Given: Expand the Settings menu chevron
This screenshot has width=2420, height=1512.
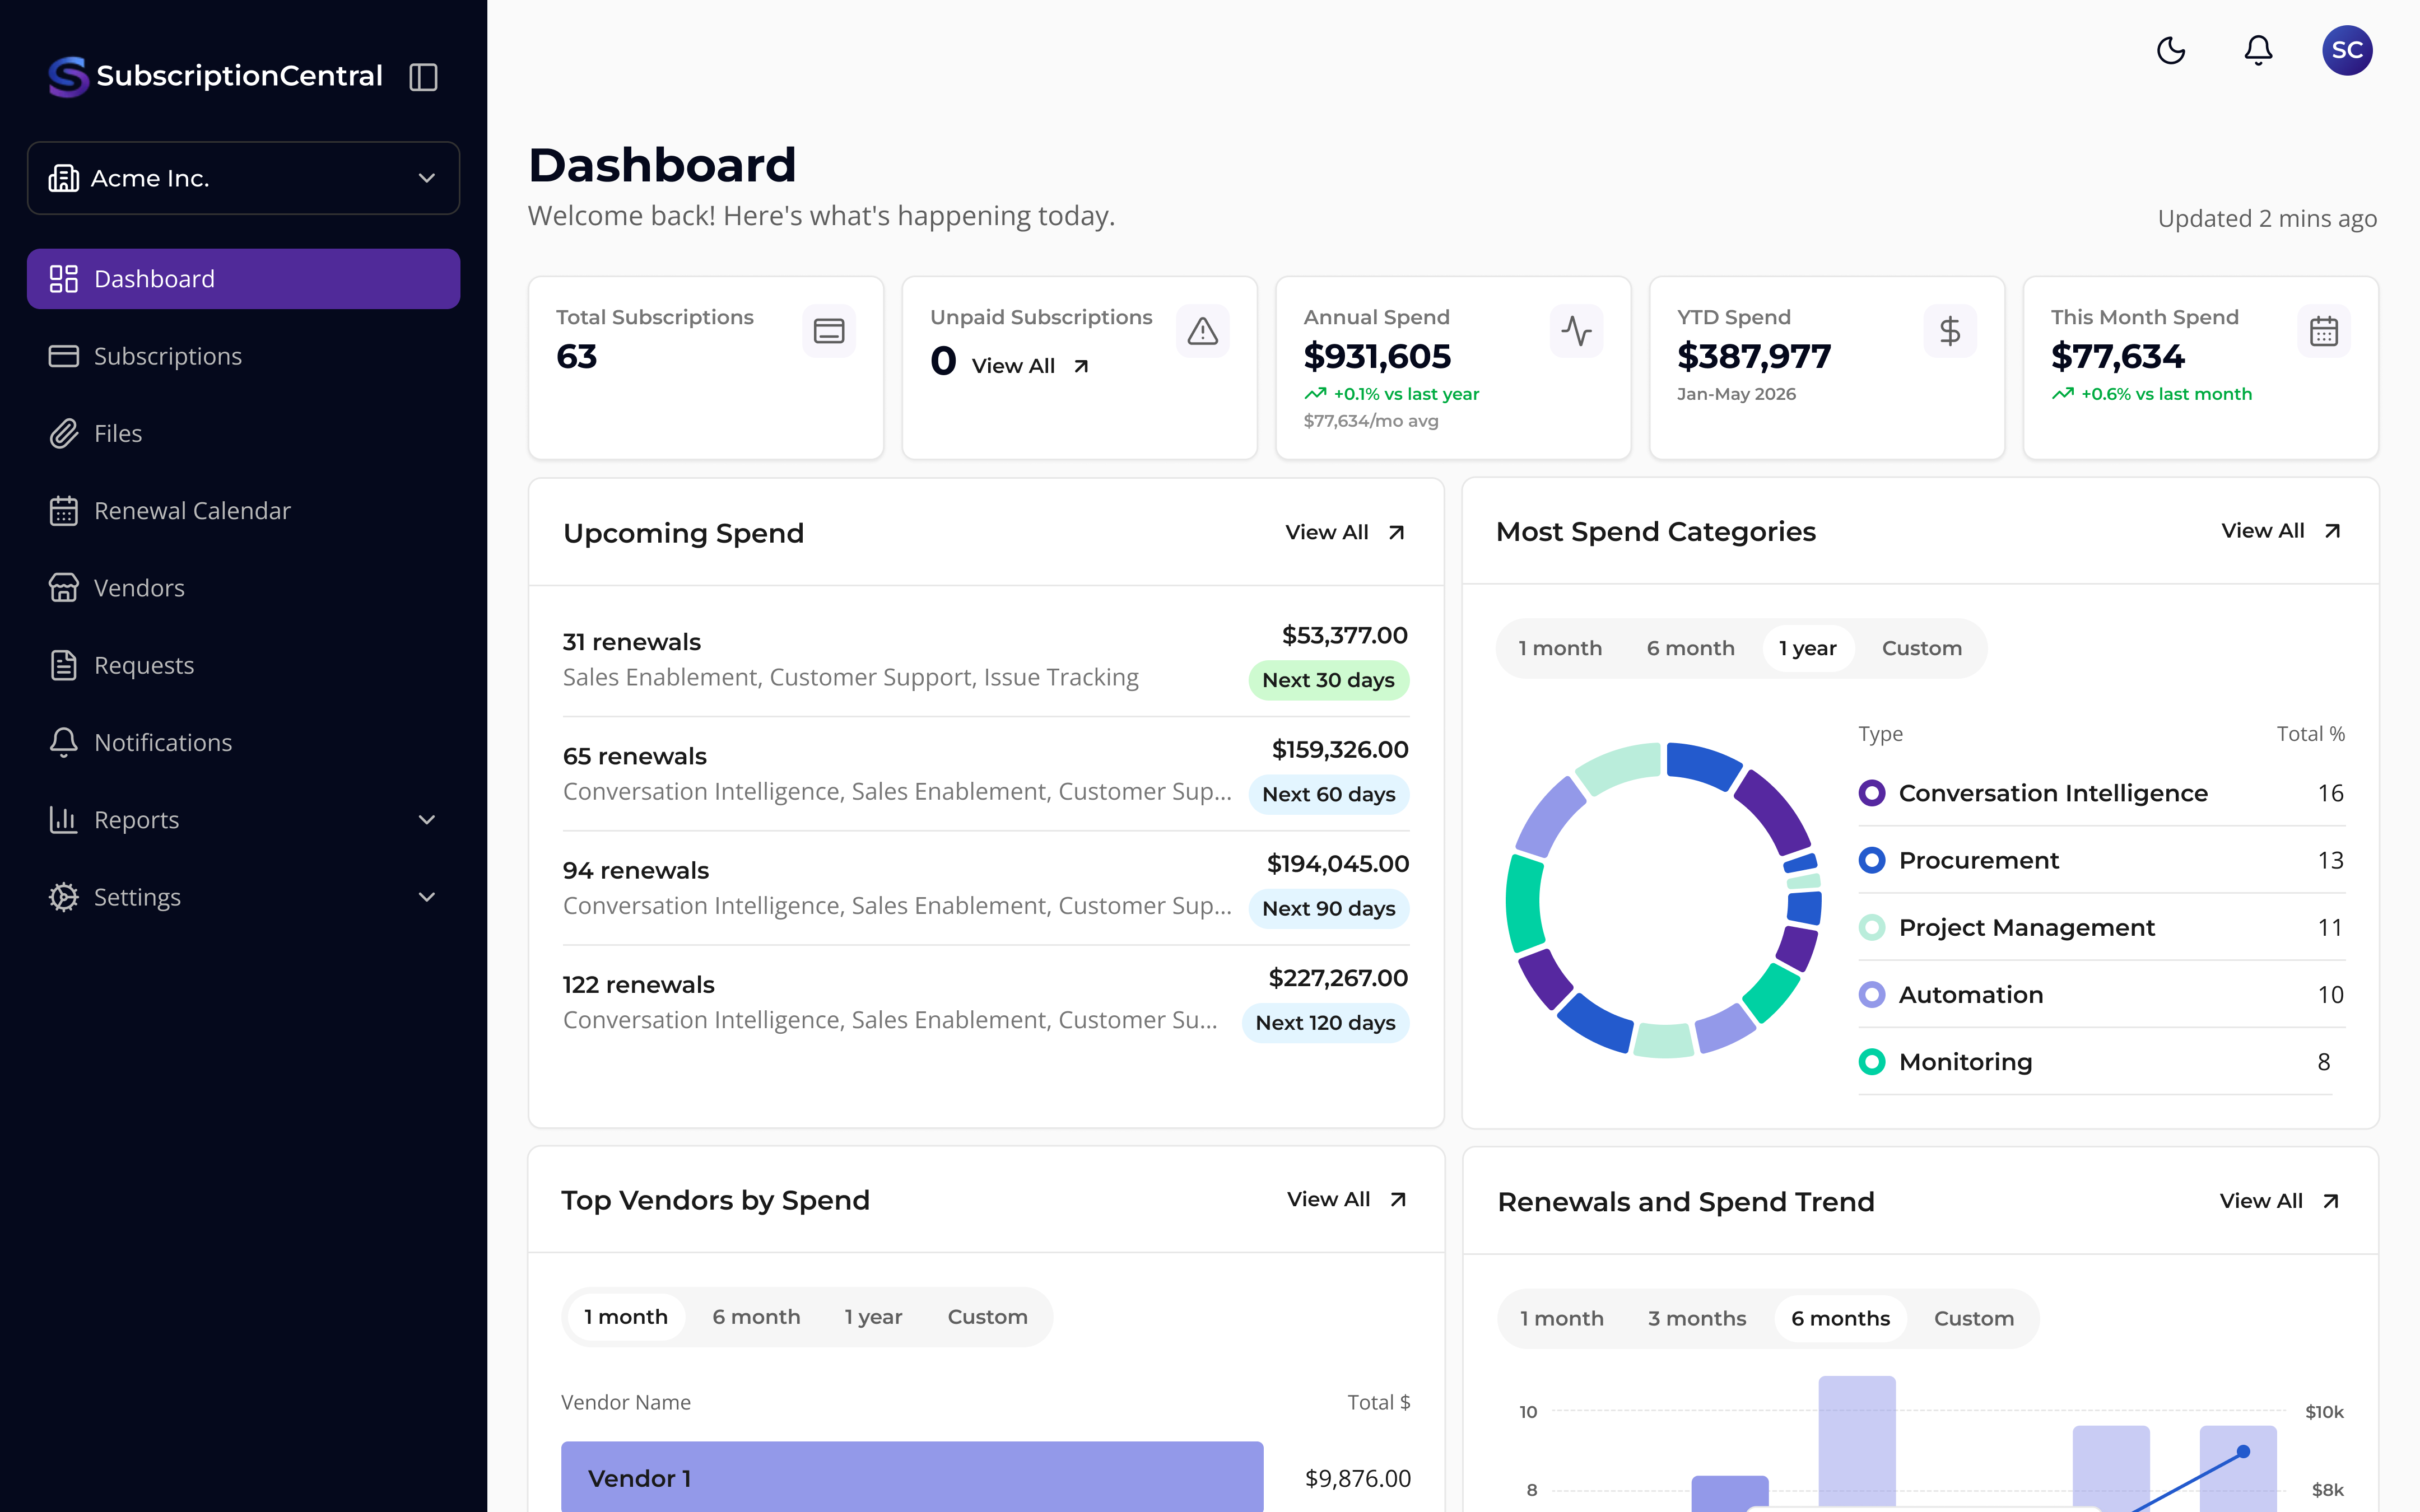Looking at the screenshot, I should (427, 897).
